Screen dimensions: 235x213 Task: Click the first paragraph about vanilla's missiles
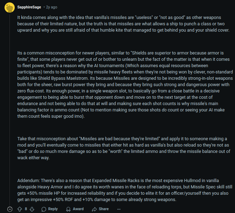pos(123,24)
